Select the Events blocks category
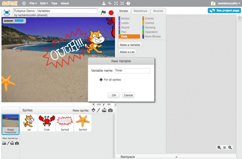 tap(153, 19)
